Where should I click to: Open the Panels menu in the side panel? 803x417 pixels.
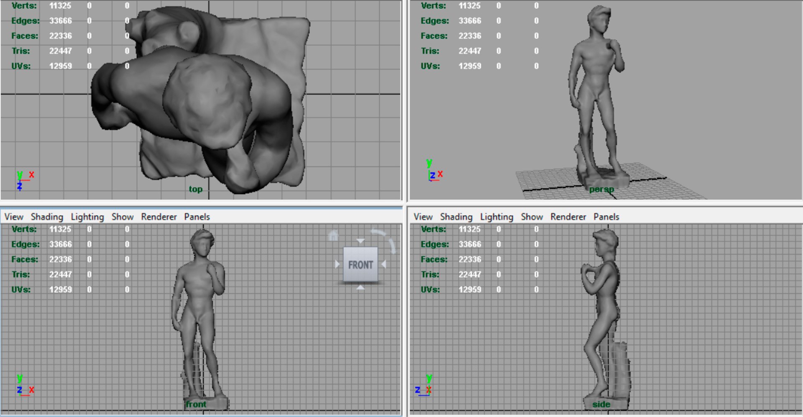pyautogui.click(x=606, y=217)
